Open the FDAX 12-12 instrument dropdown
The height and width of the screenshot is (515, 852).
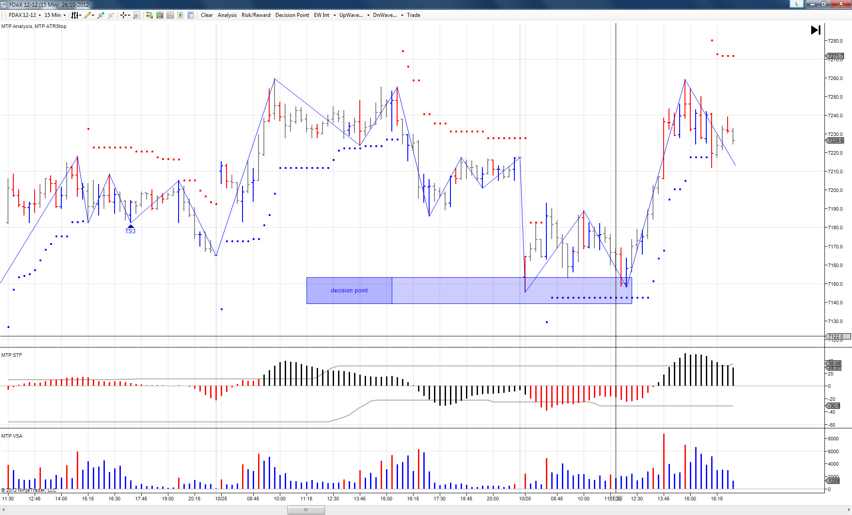click(25, 15)
